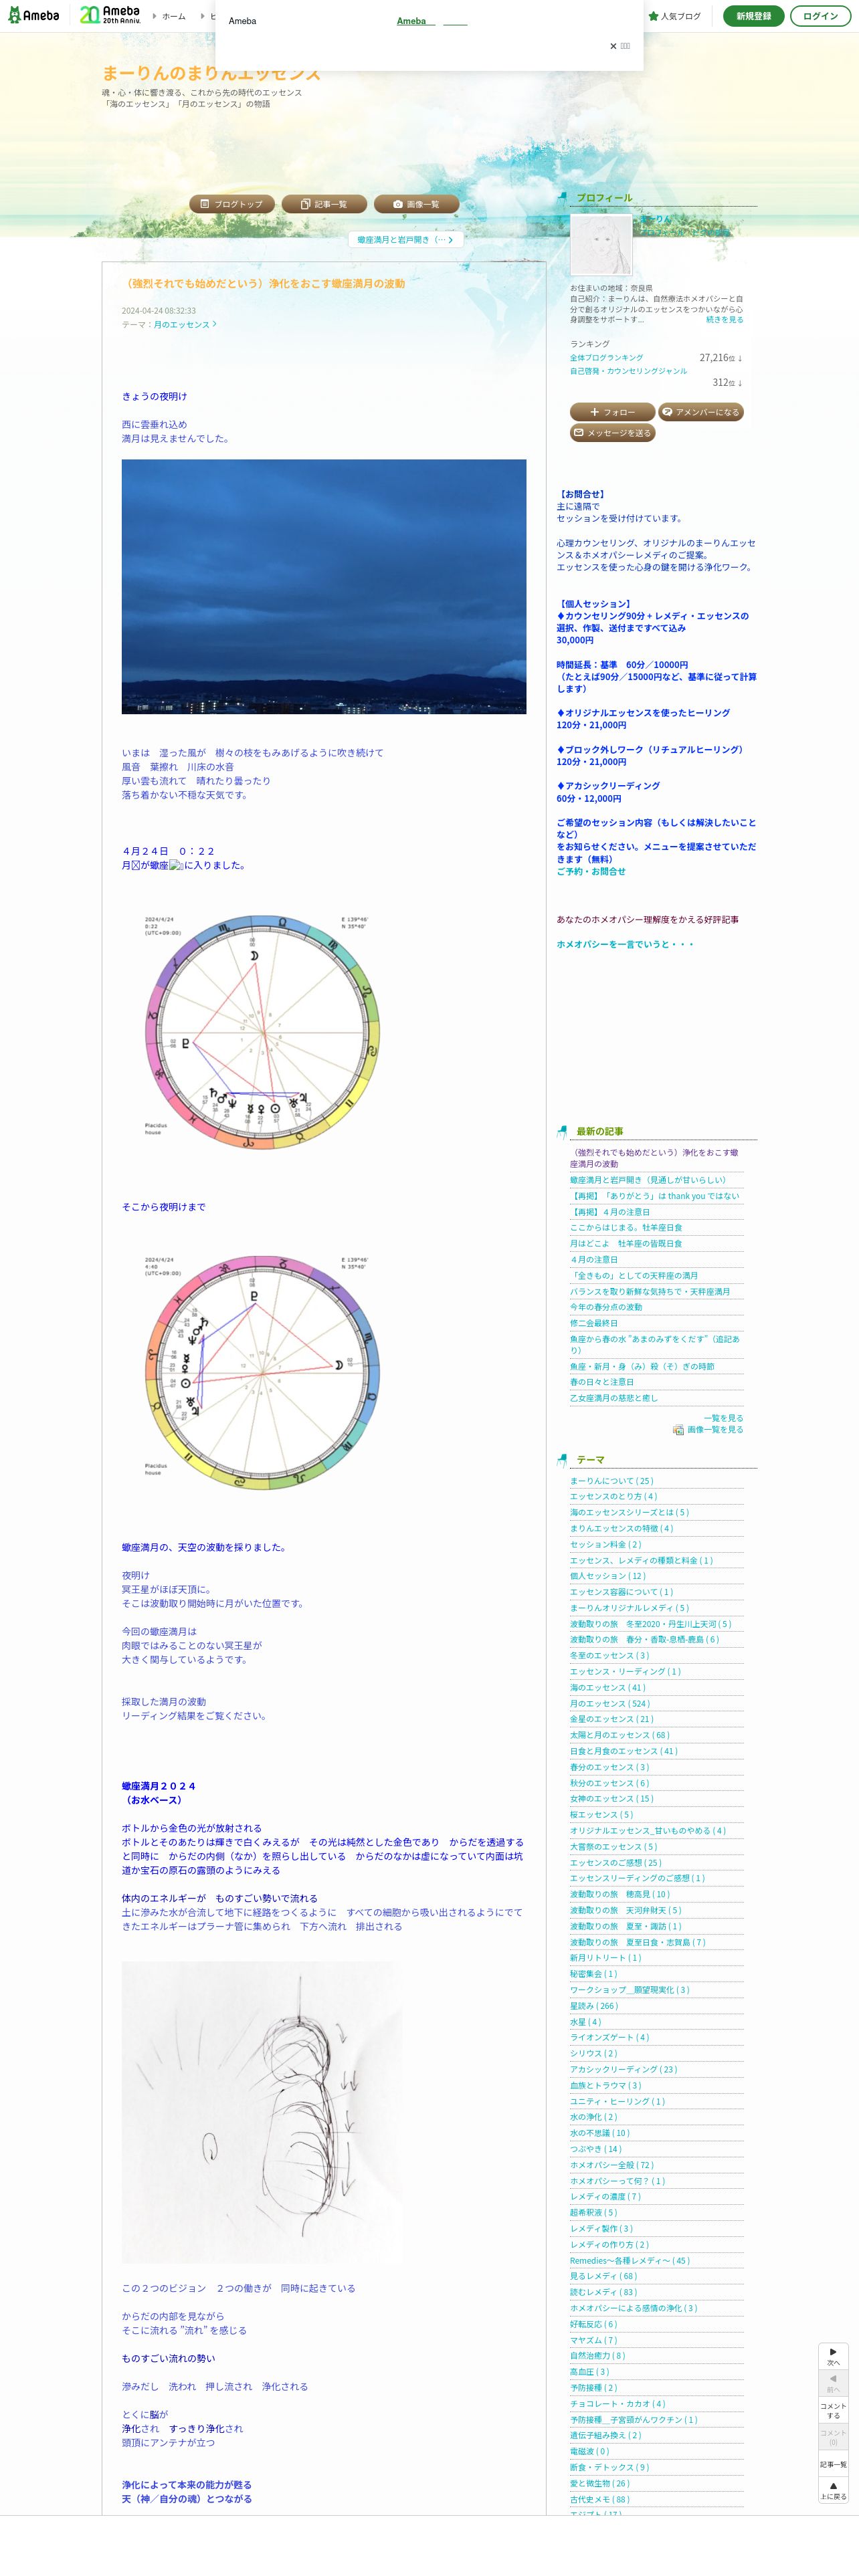The image size is (859, 2576).
Task: Open theme 太陽と月のエッセンス (68)
Action: tap(620, 1736)
